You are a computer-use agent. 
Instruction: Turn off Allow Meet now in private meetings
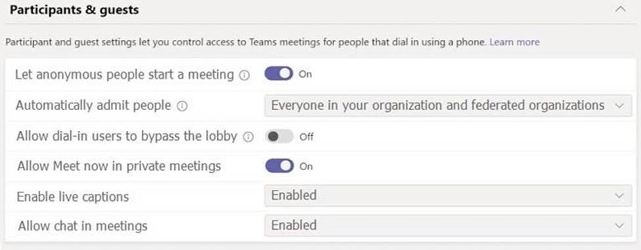pos(279,166)
